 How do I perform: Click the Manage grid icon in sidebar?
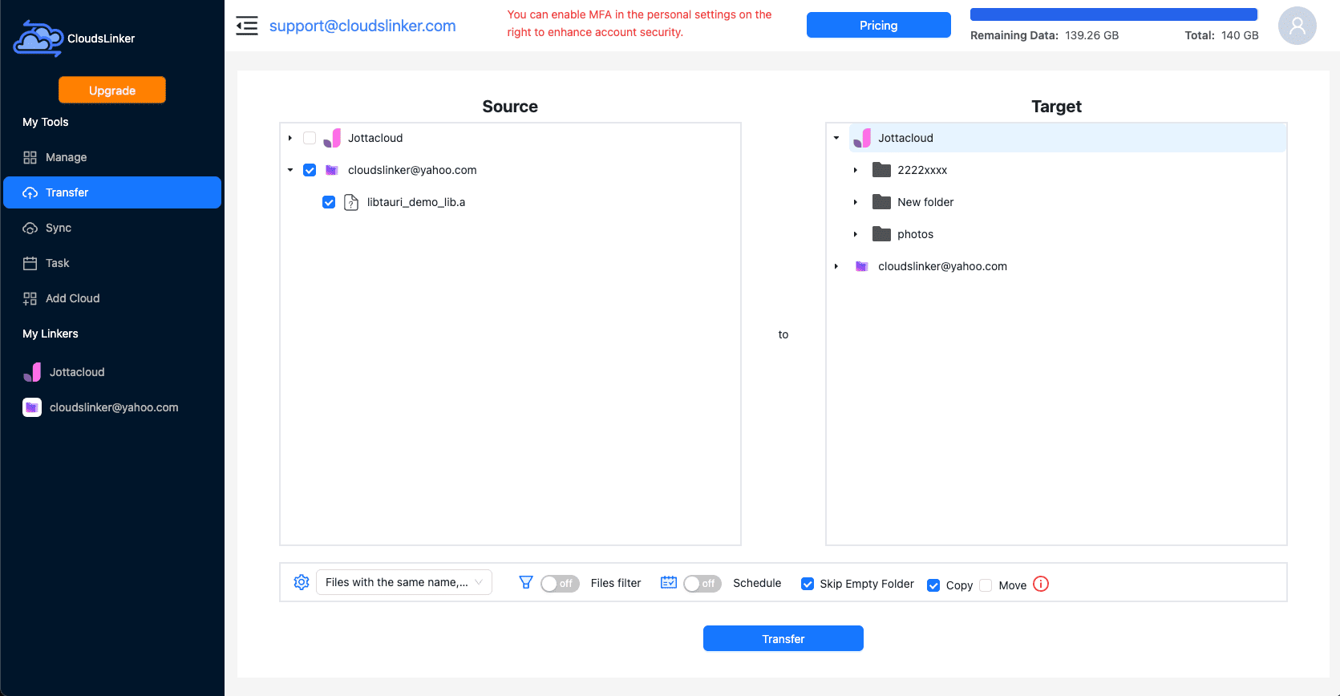pos(30,157)
